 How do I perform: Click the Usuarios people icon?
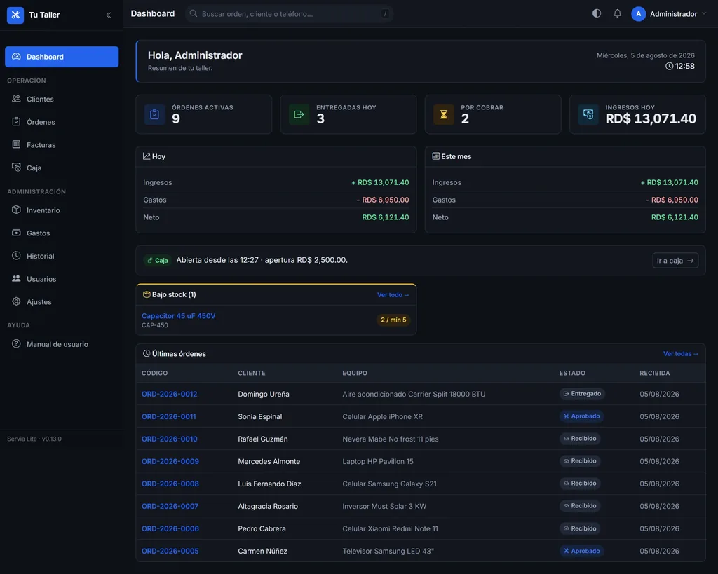pos(16,278)
